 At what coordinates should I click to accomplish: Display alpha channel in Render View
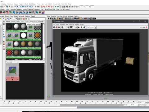[x=73, y=27]
